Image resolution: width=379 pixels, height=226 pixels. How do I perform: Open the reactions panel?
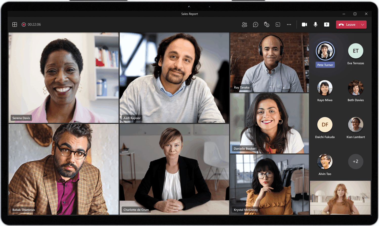point(267,25)
